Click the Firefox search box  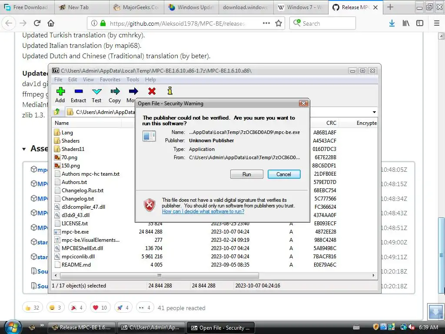(x=323, y=23)
